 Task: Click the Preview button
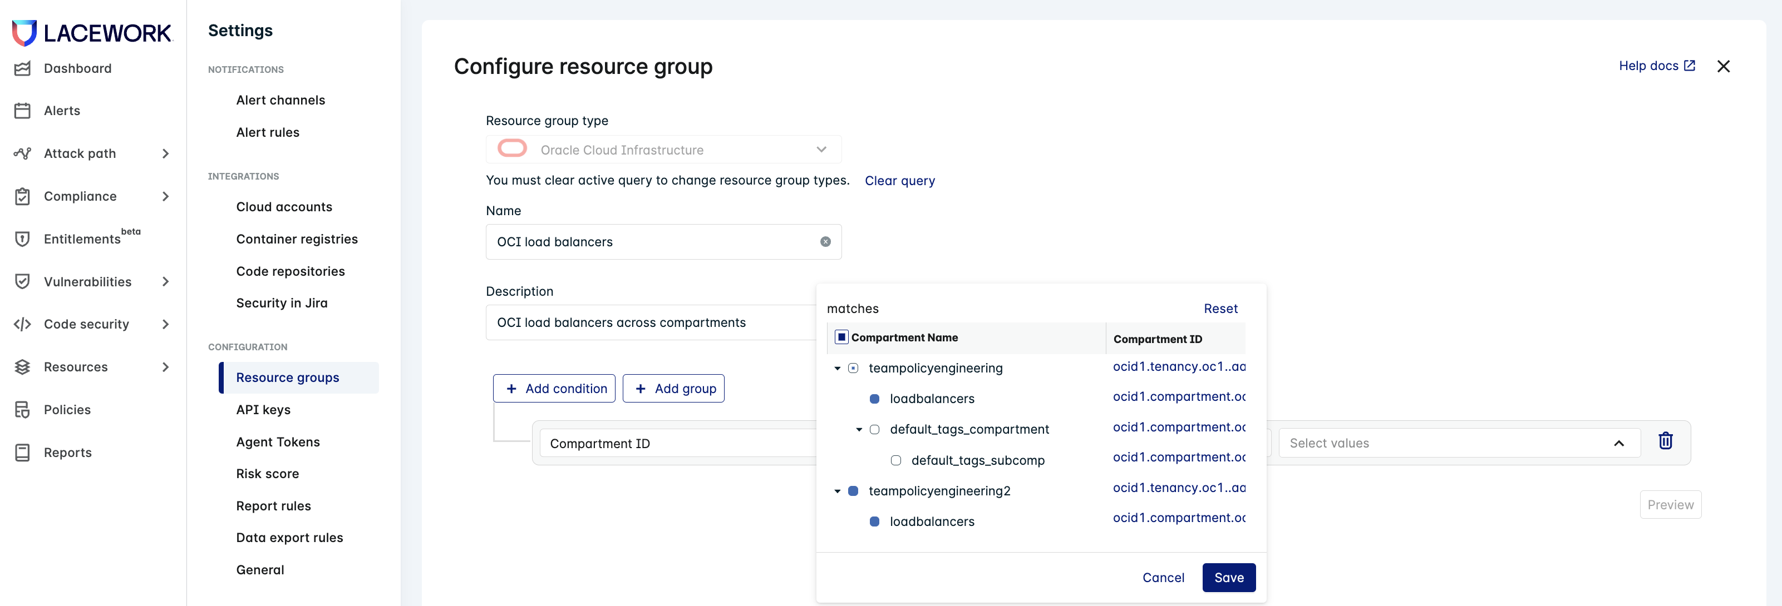coord(1670,504)
